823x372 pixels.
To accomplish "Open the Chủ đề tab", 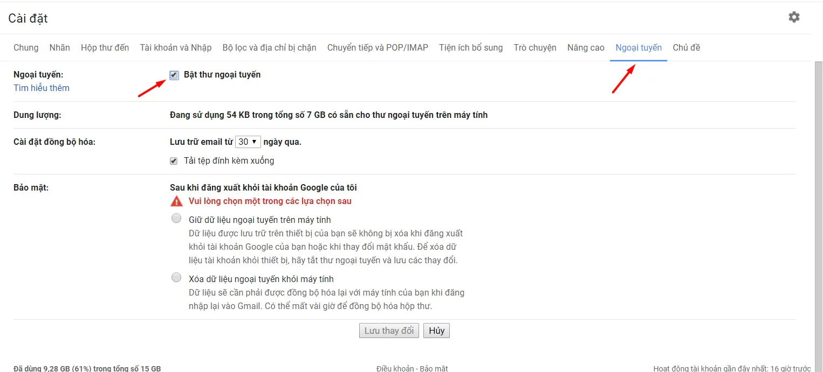I will (x=687, y=48).
